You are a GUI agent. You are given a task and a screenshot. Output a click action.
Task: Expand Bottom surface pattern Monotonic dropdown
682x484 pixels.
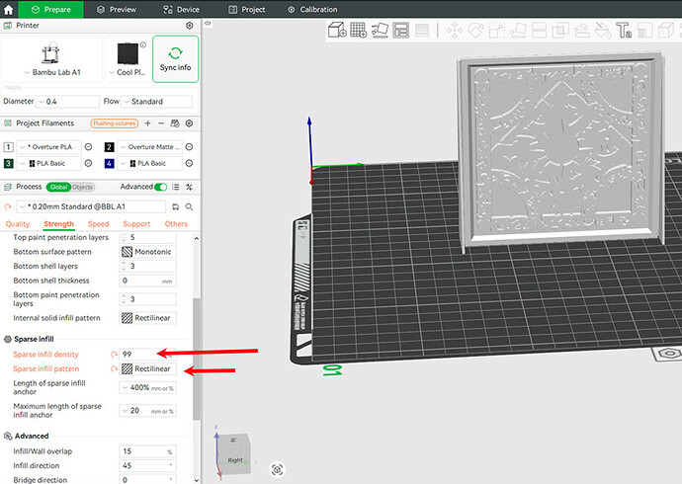pos(148,252)
